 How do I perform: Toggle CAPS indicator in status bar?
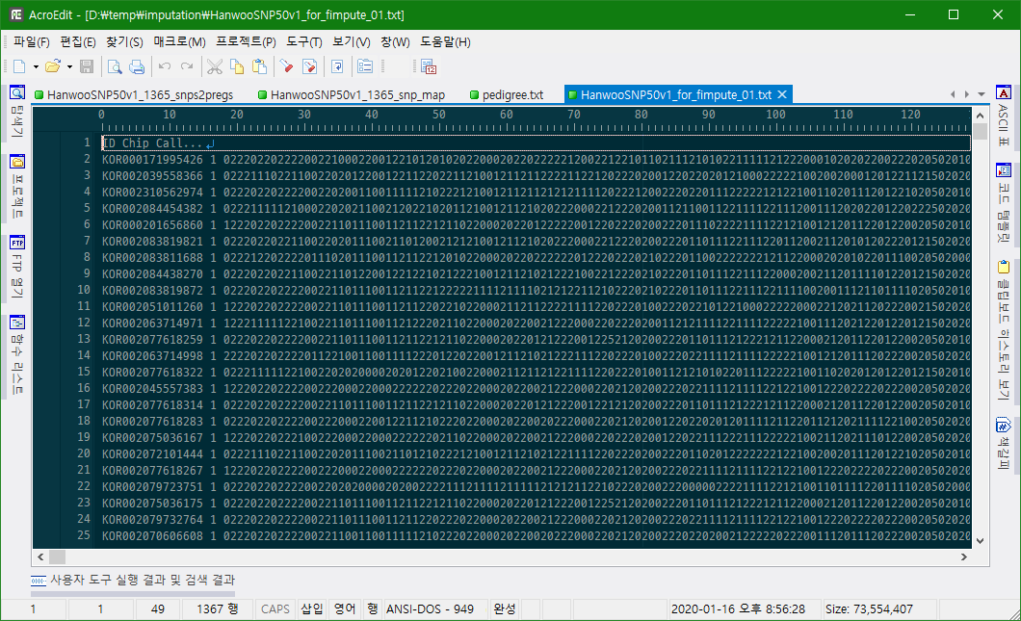(x=275, y=609)
